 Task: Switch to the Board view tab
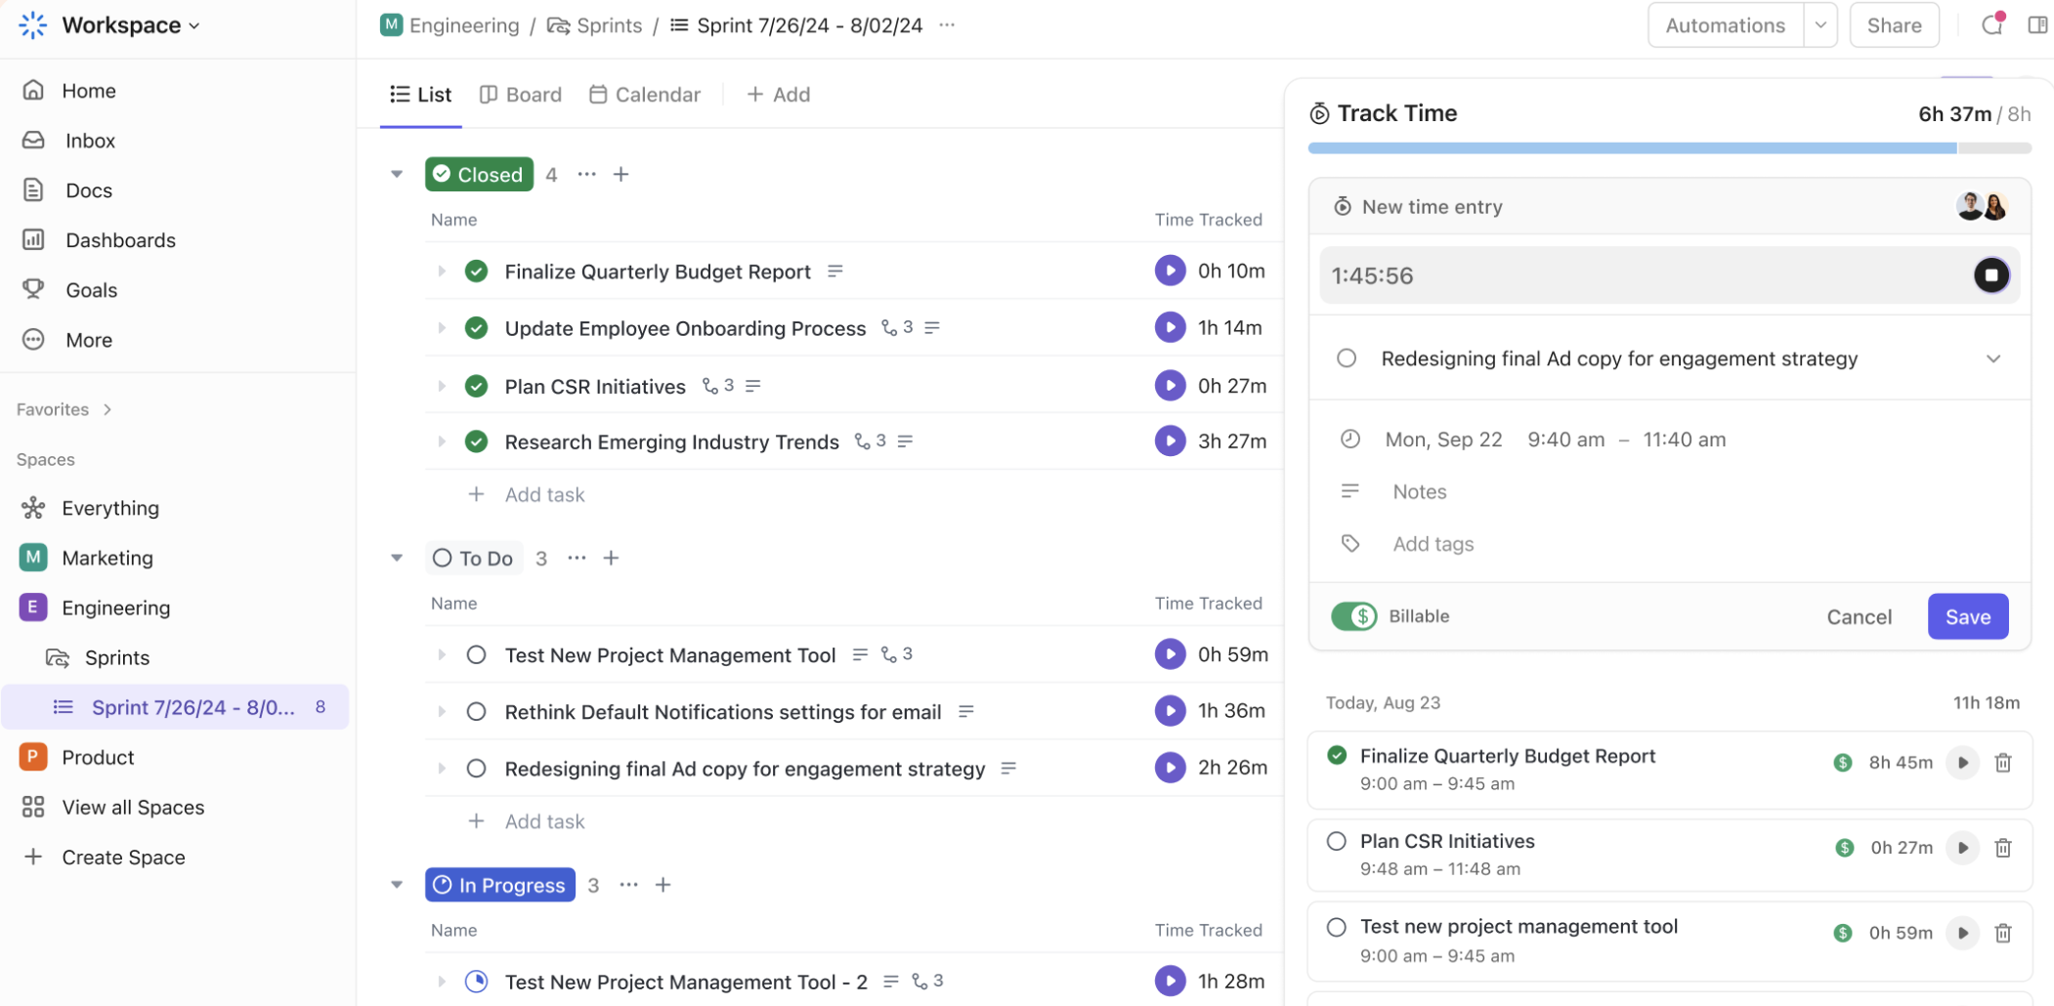[x=521, y=95]
